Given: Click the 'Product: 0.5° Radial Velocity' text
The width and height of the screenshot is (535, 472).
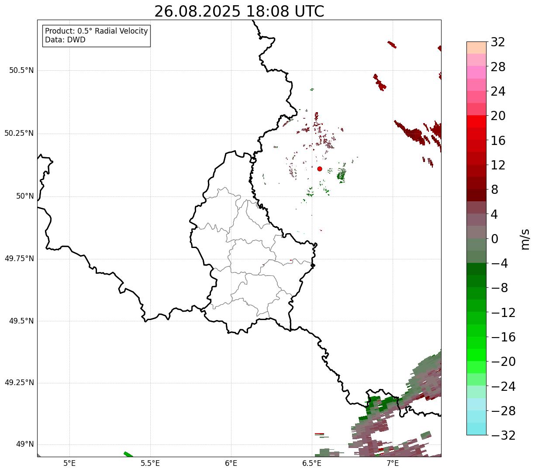Looking at the screenshot, I should pyautogui.click(x=97, y=31).
